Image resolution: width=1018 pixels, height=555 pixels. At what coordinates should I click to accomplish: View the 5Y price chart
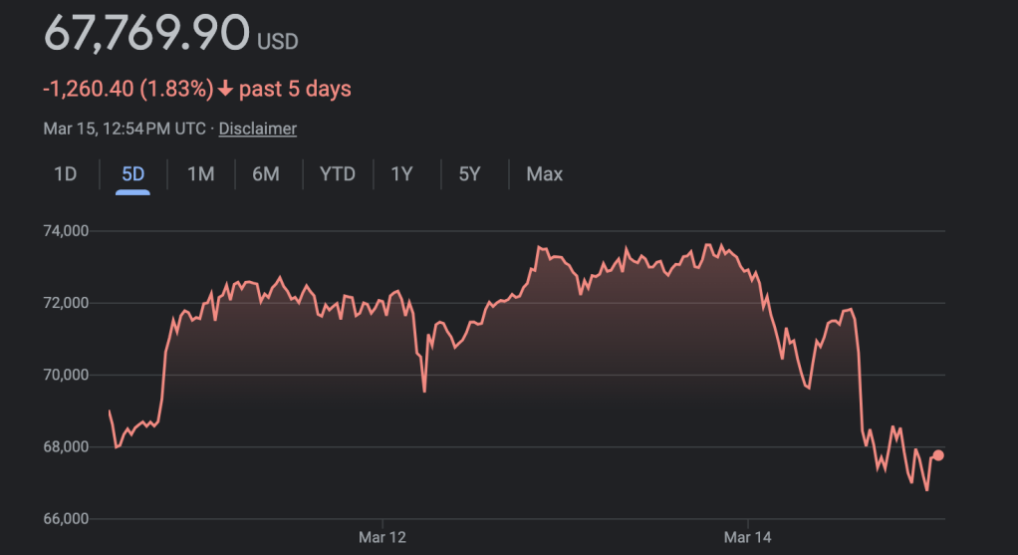click(469, 174)
